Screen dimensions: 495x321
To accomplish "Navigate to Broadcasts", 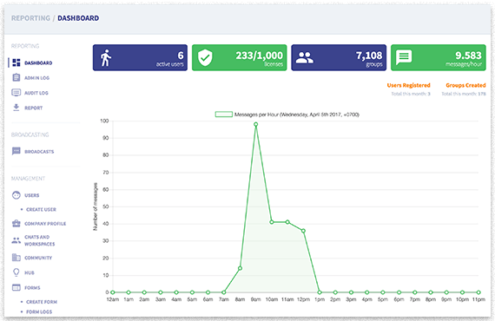I will [39, 151].
